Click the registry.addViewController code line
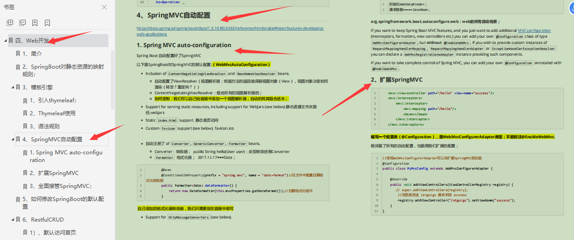574x240 pixels. (456, 201)
